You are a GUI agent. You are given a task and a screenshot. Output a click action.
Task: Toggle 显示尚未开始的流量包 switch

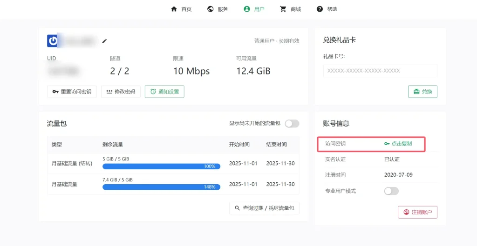[292, 124]
